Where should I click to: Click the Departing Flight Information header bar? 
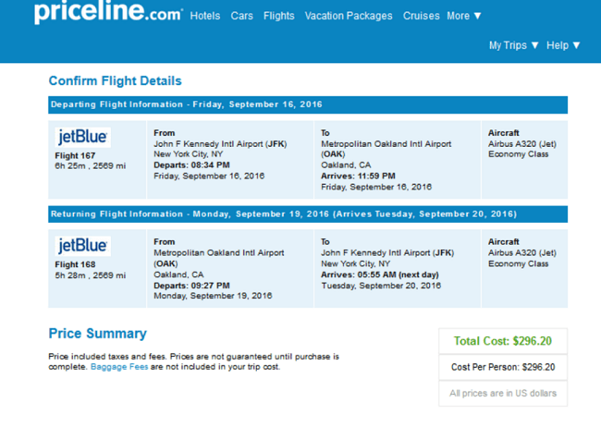[x=308, y=104]
